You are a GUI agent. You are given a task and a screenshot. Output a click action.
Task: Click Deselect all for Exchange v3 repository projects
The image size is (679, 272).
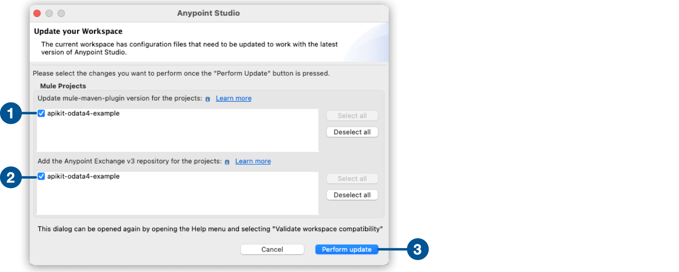[352, 195]
